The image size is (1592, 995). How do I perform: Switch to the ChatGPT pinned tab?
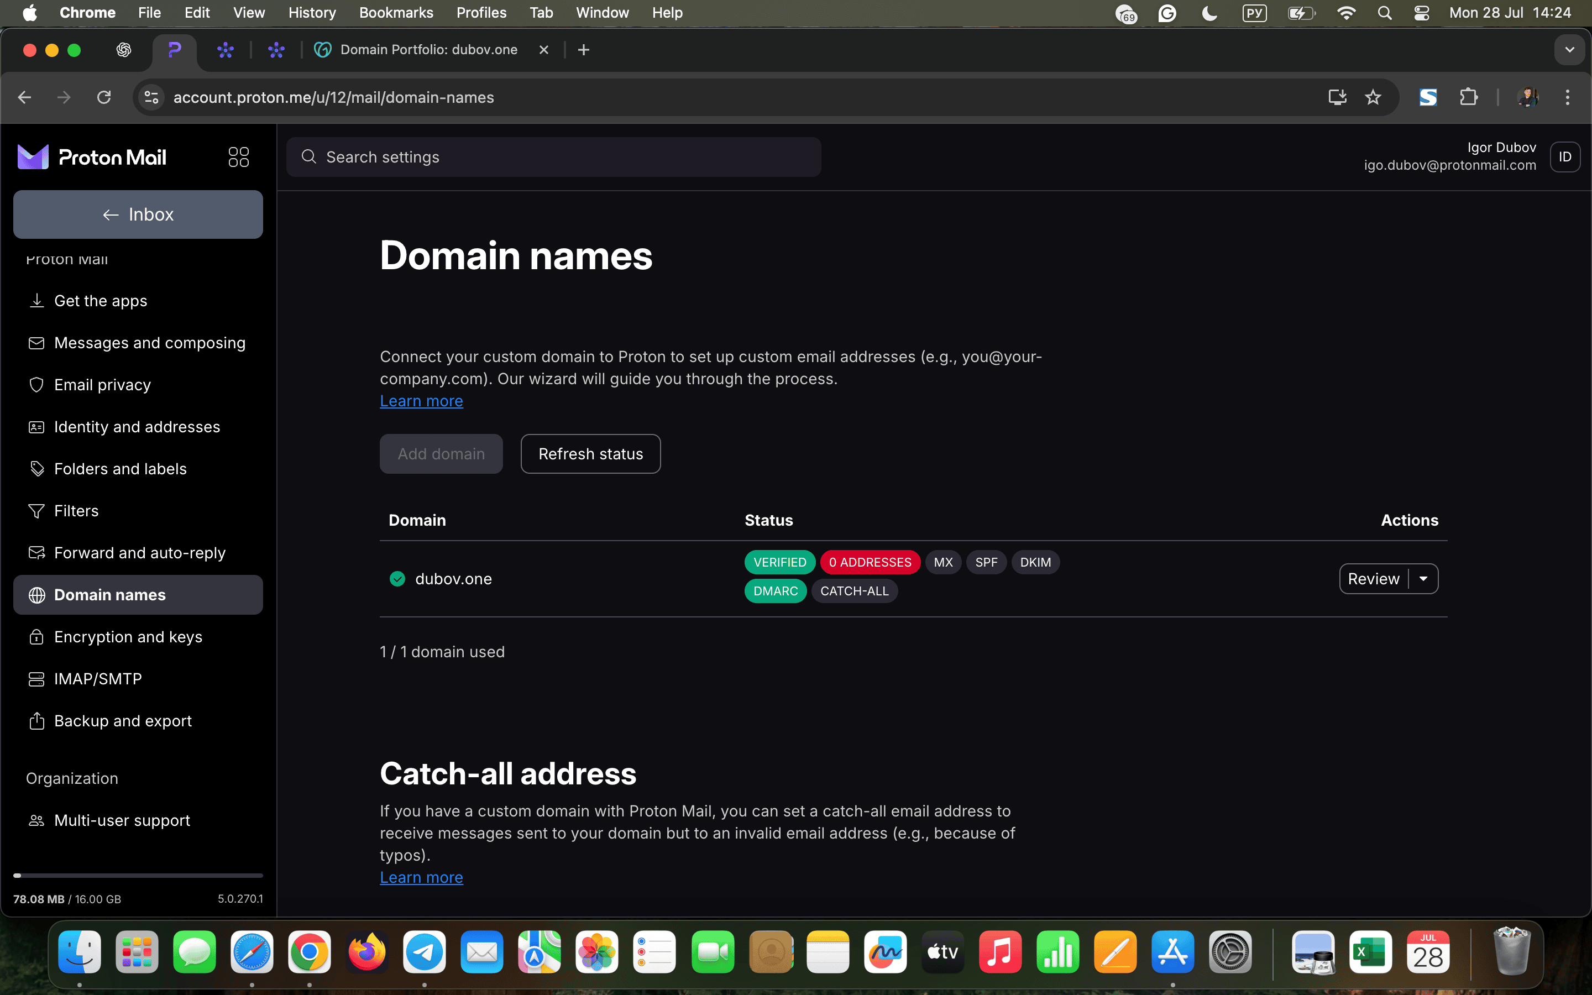124,50
